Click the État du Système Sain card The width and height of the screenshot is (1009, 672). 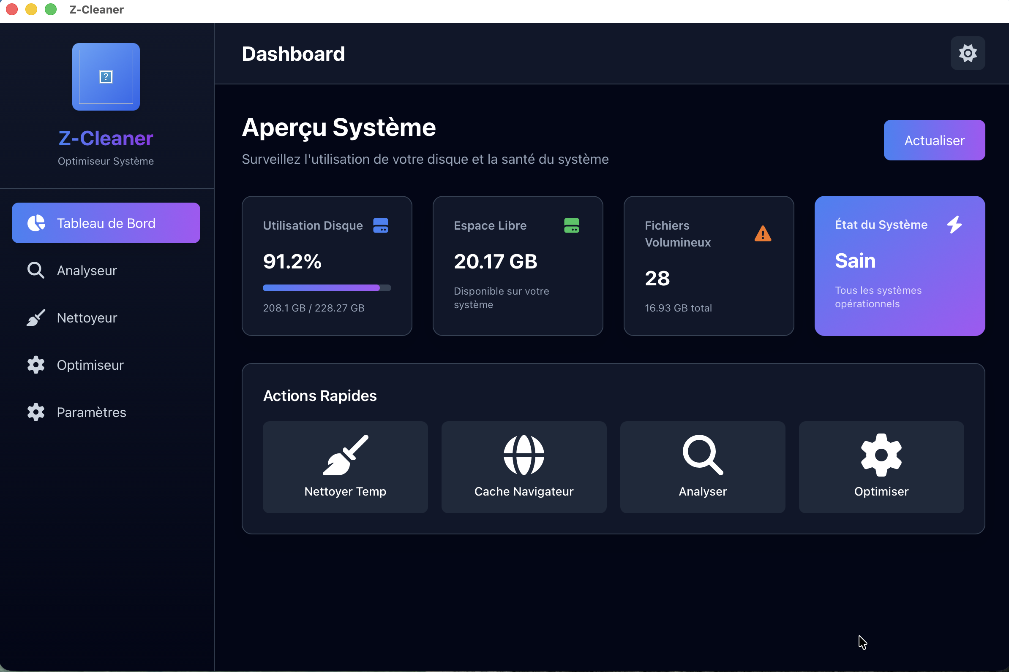tap(899, 266)
